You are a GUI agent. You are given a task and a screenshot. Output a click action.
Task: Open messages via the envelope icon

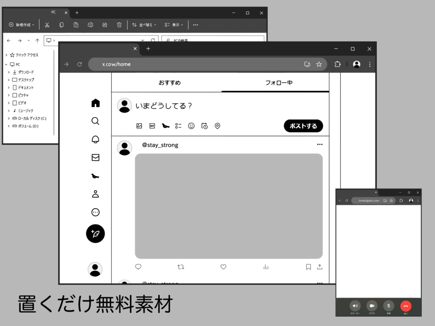coord(95,157)
